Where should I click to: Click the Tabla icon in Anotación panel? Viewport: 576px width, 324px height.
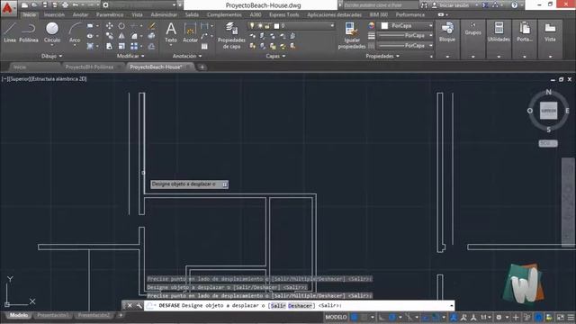(204, 46)
